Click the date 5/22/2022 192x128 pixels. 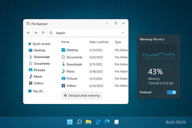tap(96, 57)
